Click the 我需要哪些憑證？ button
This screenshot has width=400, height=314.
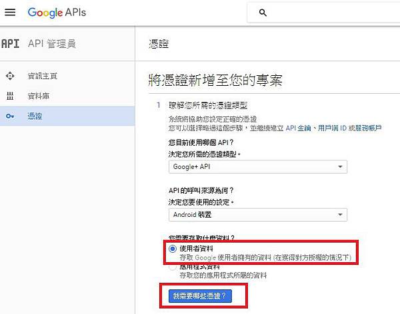point(200,296)
